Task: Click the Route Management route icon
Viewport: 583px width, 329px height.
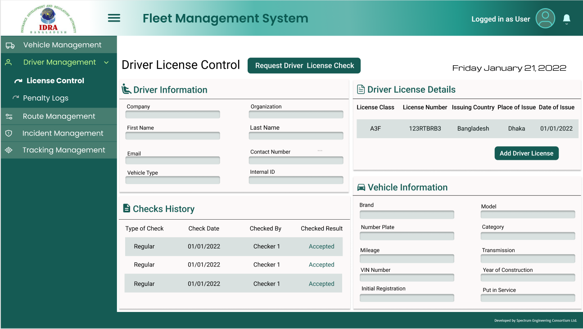Action: [x=9, y=117]
